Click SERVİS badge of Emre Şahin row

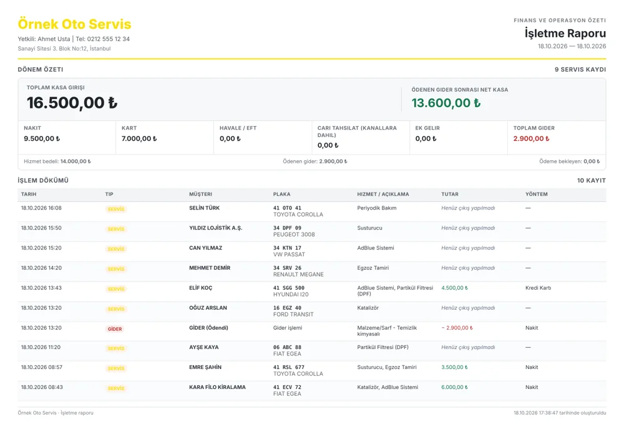tap(116, 368)
